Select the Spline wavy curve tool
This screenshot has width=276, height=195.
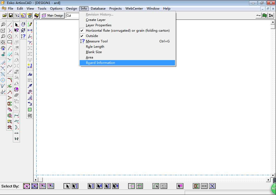[10, 66]
